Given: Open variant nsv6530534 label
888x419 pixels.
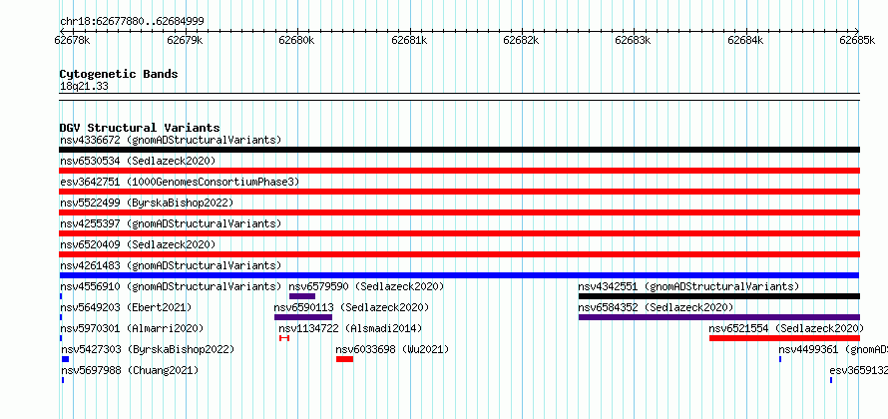Looking at the screenshot, I should tap(138, 161).
